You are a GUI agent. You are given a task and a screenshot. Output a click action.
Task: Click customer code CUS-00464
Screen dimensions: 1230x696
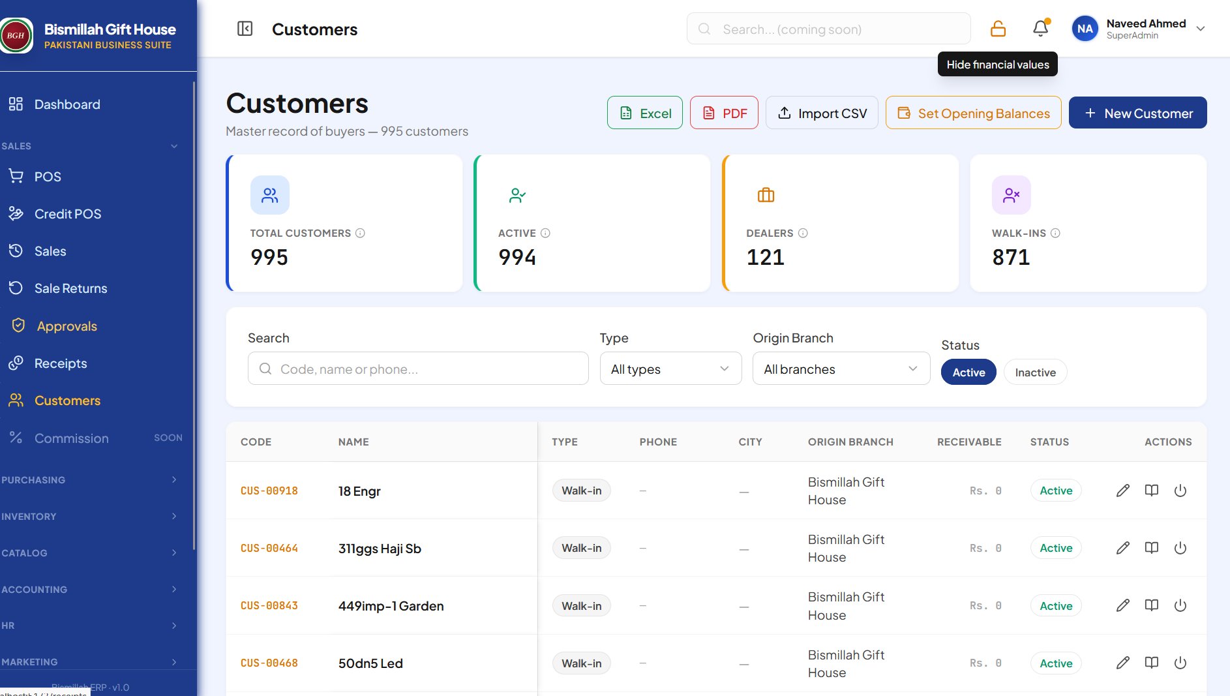(x=269, y=548)
